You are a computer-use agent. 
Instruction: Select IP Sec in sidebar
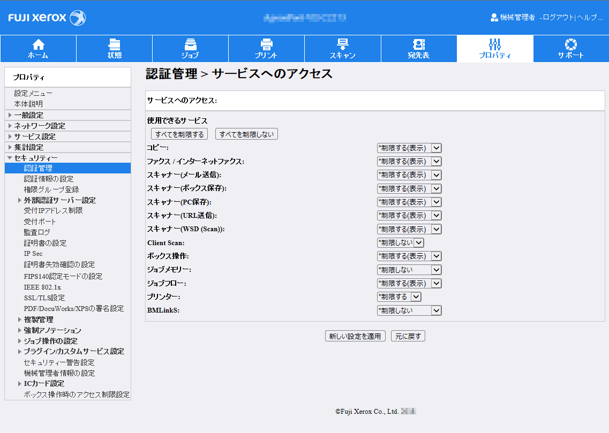pos(33,254)
